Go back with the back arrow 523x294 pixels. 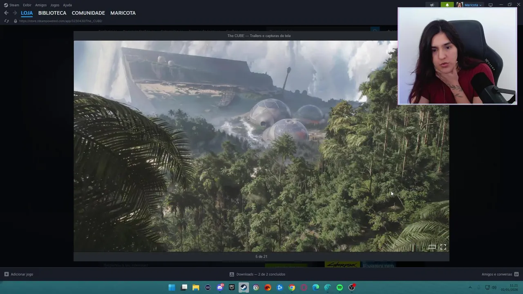(x=6, y=13)
